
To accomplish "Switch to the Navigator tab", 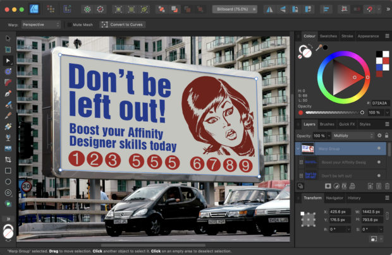I will 334,198.
